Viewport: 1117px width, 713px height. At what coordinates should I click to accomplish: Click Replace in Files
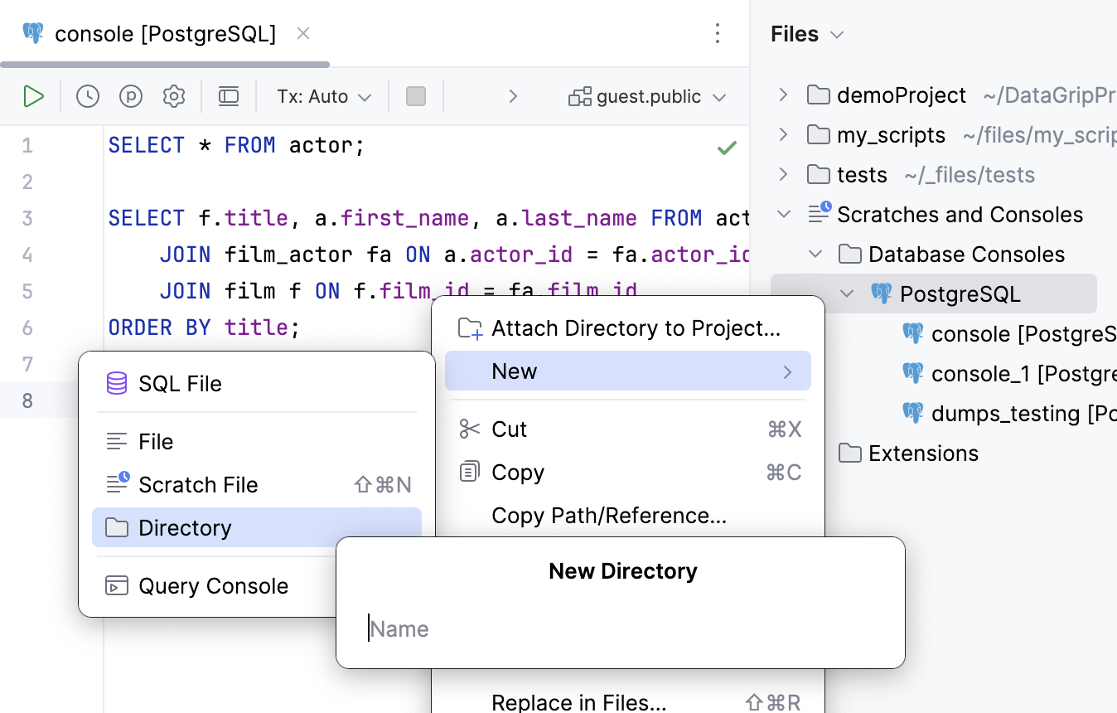pyautogui.click(x=578, y=701)
